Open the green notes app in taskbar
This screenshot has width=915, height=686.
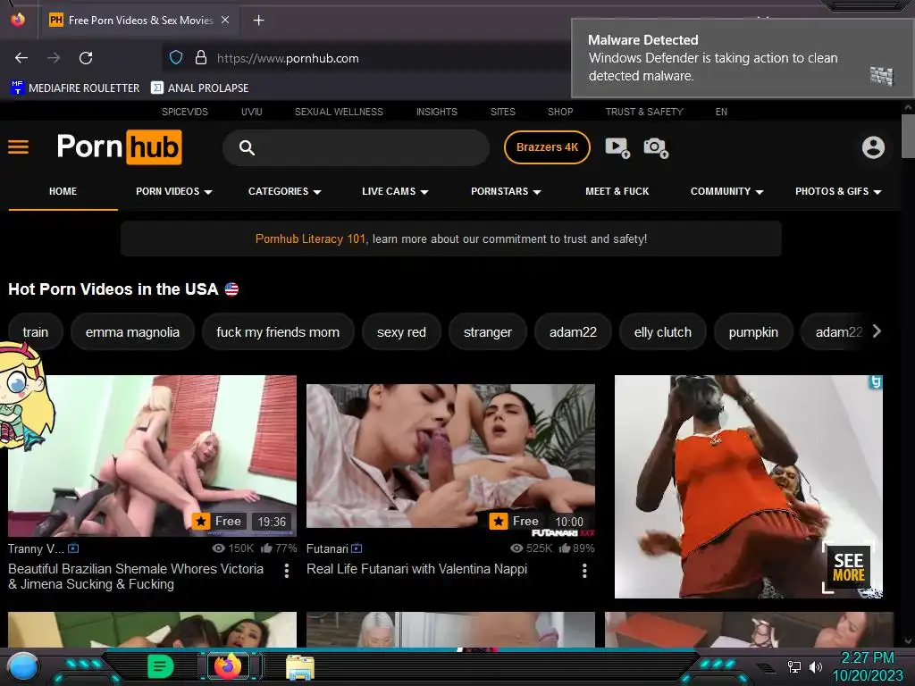pos(161,666)
